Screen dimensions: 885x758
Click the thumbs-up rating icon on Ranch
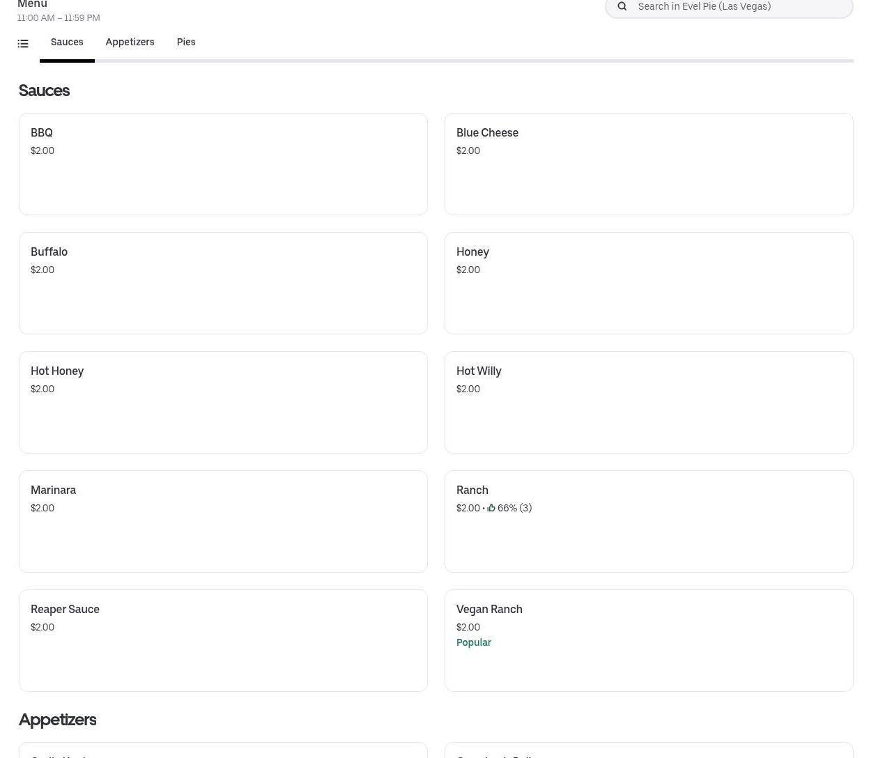(491, 509)
